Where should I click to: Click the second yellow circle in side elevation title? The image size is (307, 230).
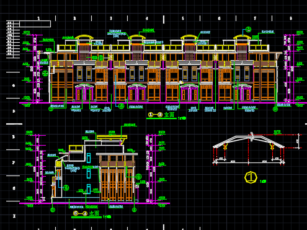(x=85, y=213)
